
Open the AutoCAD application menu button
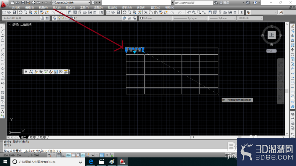click(x=4, y=4)
